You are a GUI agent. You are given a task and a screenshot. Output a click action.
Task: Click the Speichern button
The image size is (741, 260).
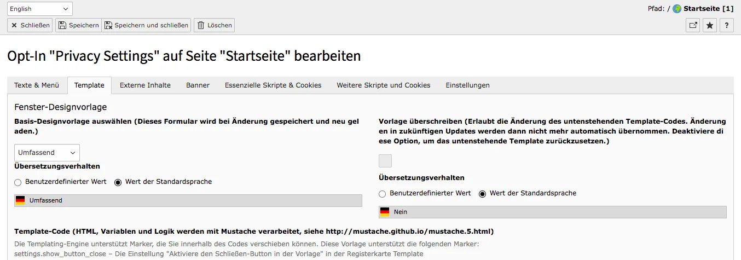tap(78, 25)
